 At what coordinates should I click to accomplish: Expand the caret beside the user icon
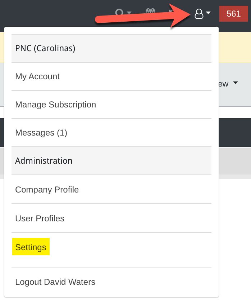click(208, 13)
